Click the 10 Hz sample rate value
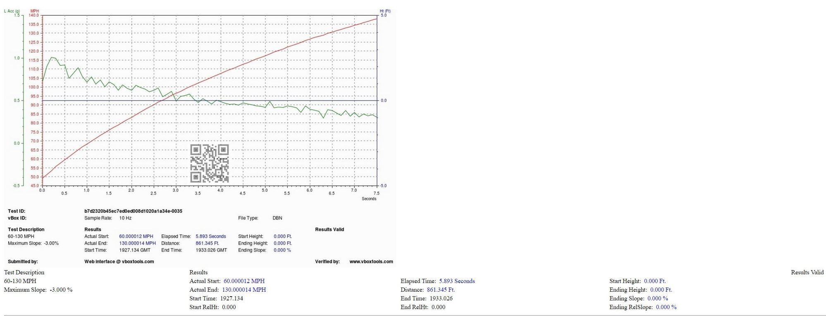Screen dimensions: 826x316 [125, 218]
